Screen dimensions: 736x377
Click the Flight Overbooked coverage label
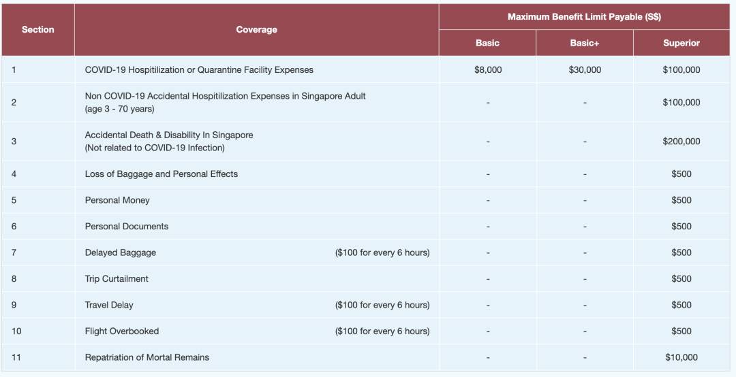[121, 331]
